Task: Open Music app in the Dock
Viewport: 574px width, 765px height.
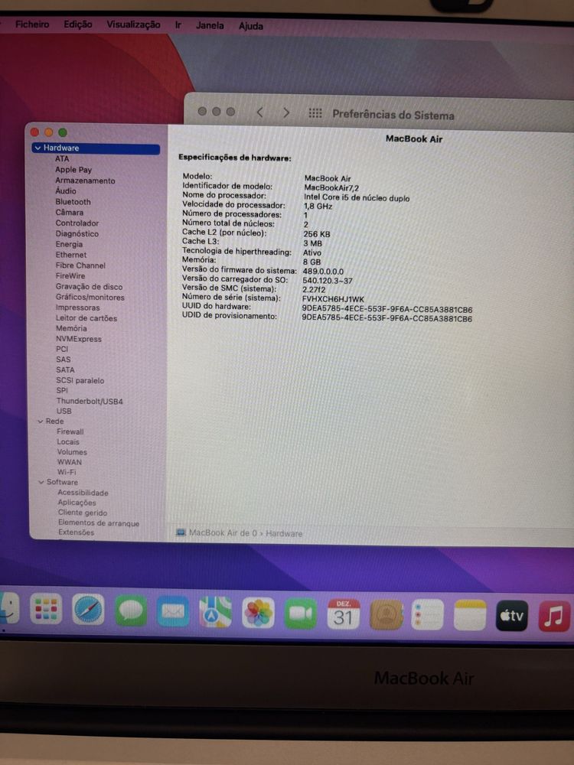Action: point(554,616)
